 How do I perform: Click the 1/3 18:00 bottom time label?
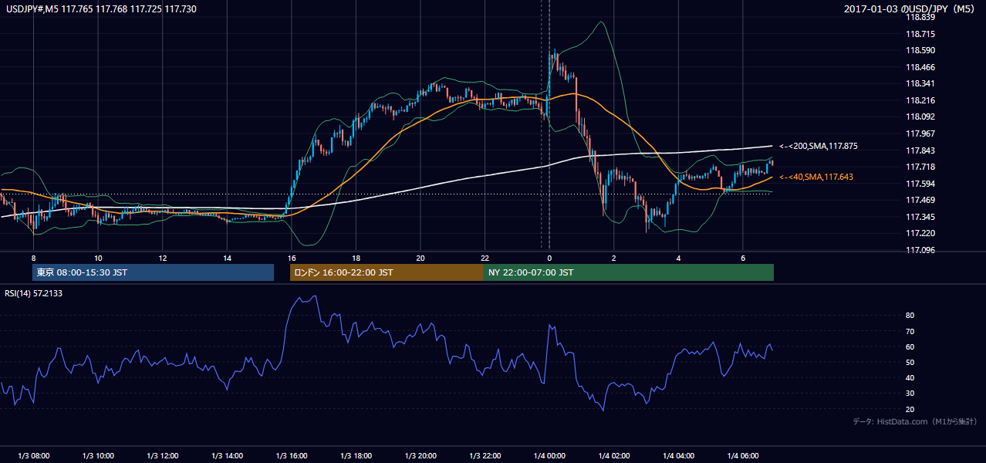coord(356,456)
